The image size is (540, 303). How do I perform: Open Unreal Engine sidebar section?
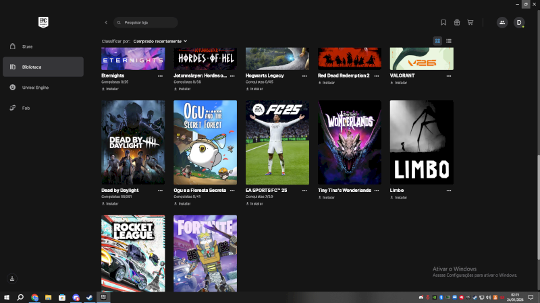coord(35,88)
